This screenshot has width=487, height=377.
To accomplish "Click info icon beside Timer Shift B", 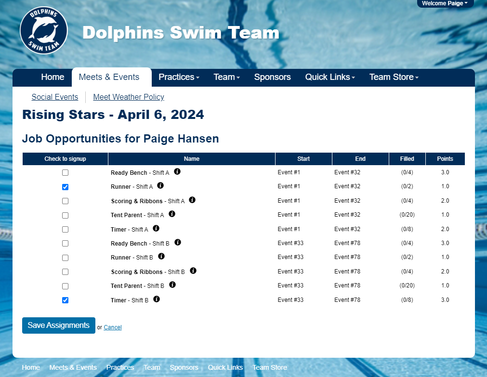I will tap(157, 299).
